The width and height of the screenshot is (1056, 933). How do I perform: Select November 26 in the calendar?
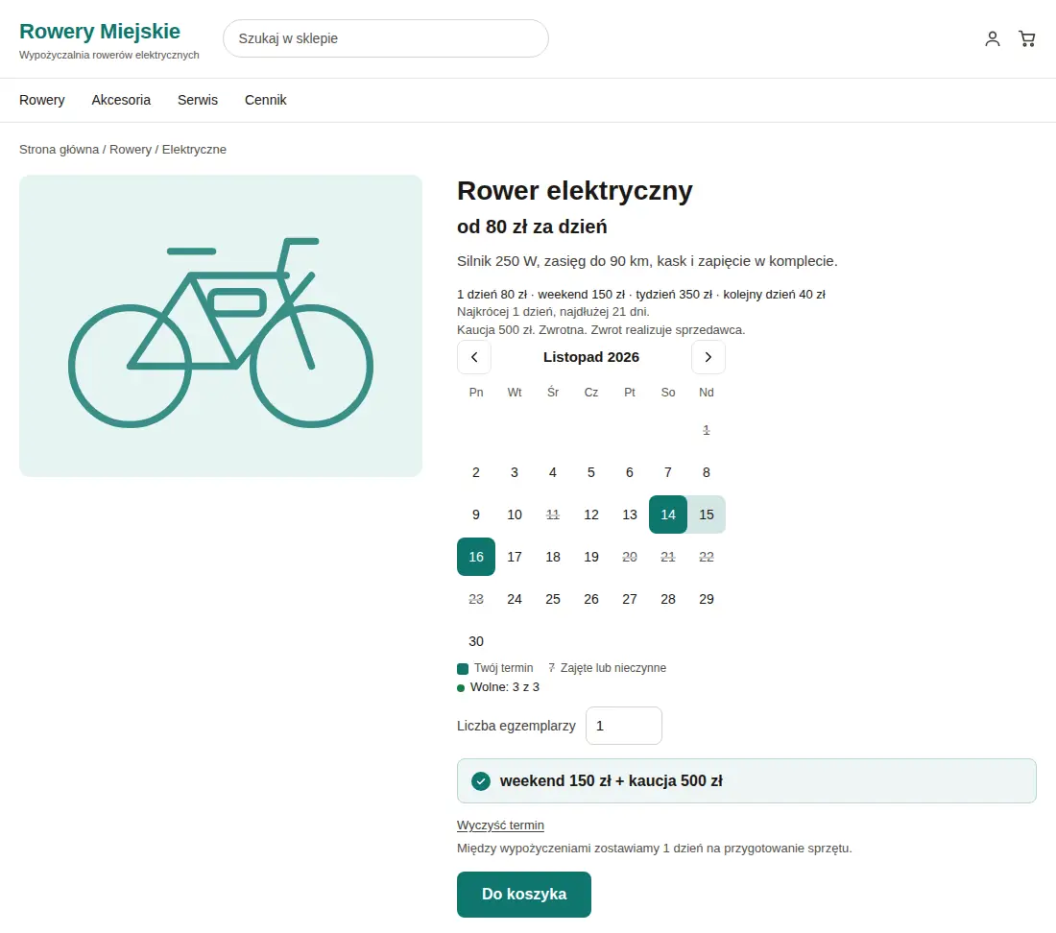click(590, 599)
